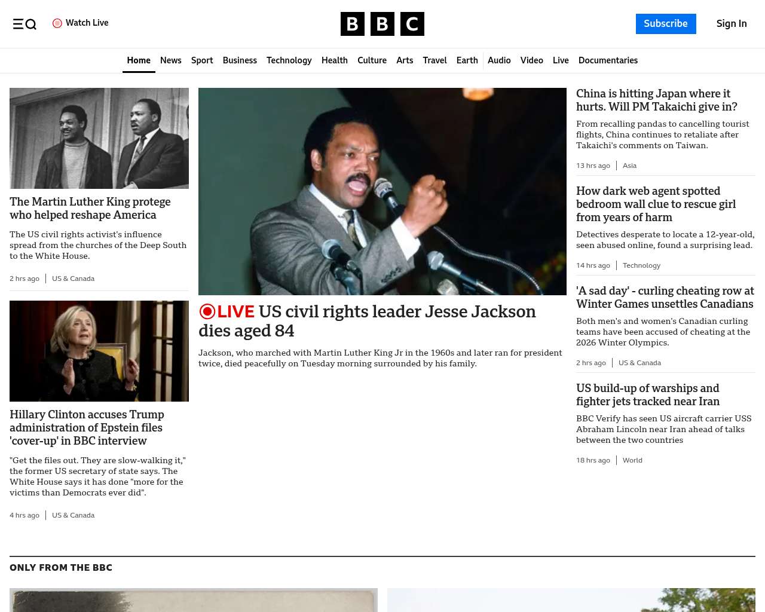Image resolution: width=765 pixels, height=612 pixels.
Task: Click the Hillary Clinton interview photo
Action: point(99,351)
